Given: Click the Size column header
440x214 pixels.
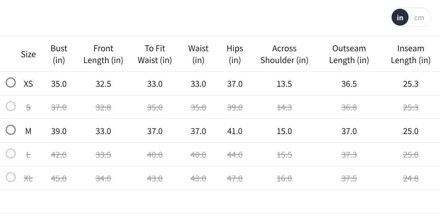Looking at the screenshot, I should (x=28, y=54).
